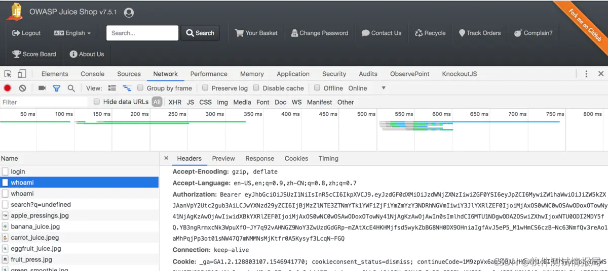The image size is (608, 271).
Task: Open the Score Board link
Action: (x=34, y=54)
